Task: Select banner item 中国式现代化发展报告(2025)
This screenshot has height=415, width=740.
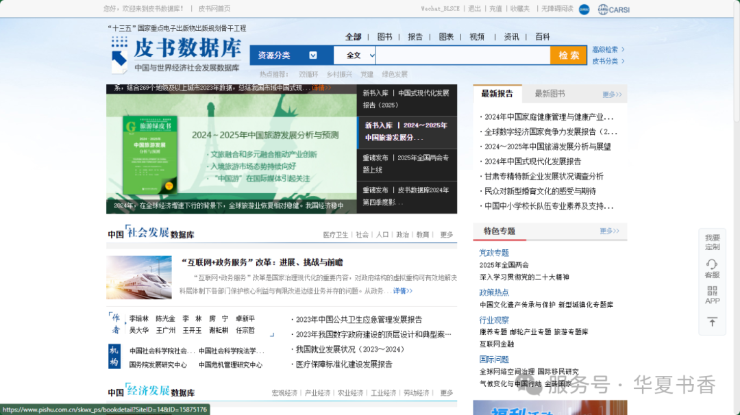Action: tap(407, 99)
